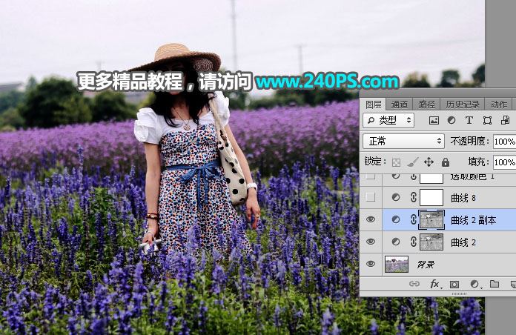The width and height of the screenshot is (516, 335).
Task: Filter layers by text type icon
Action: pyautogui.click(x=469, y=121)
